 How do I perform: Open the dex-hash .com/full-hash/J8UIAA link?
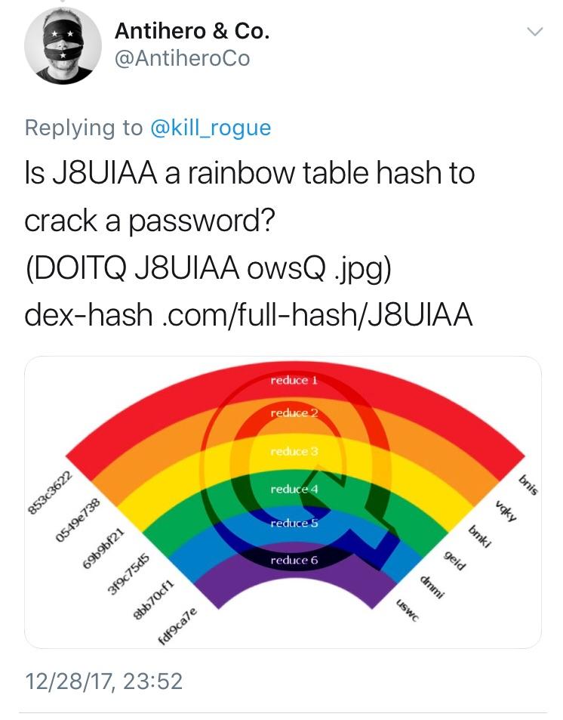tap(248, 314)
